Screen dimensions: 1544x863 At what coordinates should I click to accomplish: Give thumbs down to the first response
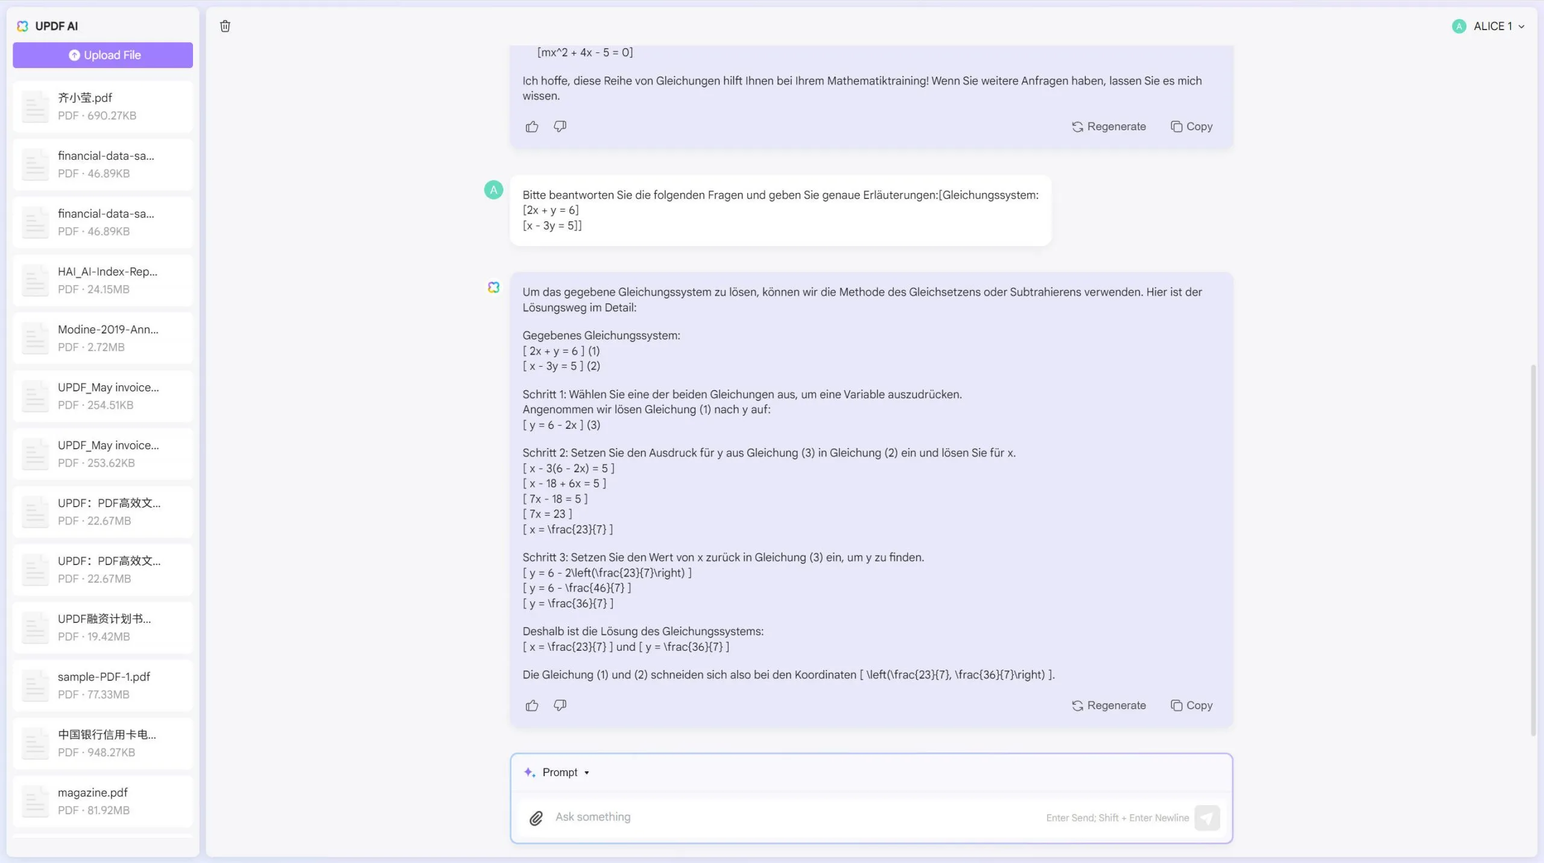559,126
